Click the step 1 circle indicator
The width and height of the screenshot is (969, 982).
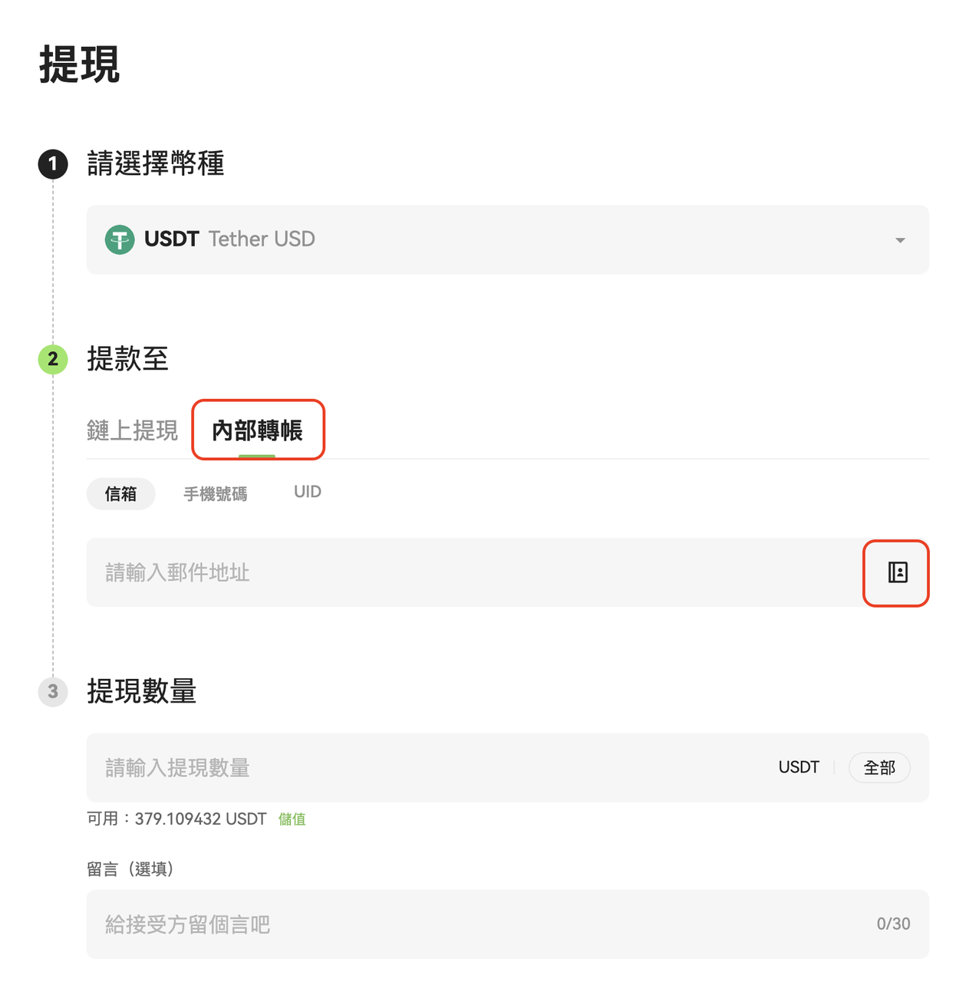pyautogui.click(x=53, y=164)
